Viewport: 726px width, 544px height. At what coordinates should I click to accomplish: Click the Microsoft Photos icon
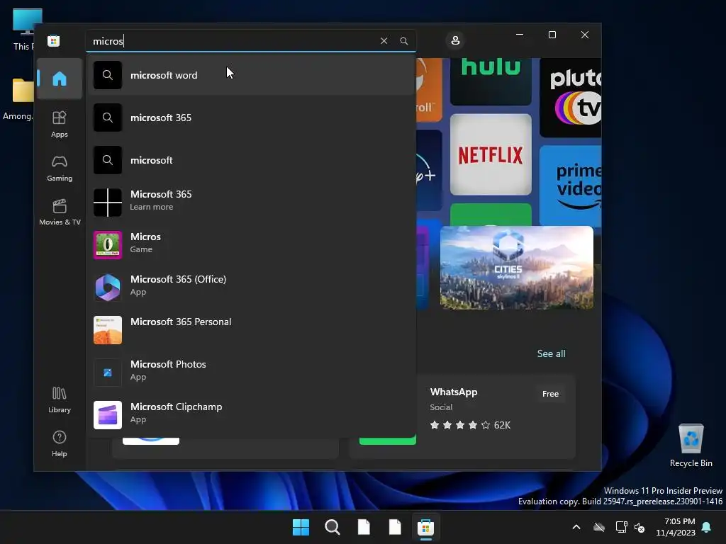(108, 373)
